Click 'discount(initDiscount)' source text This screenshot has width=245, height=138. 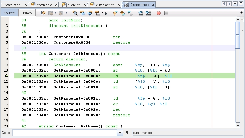[75, 26]
